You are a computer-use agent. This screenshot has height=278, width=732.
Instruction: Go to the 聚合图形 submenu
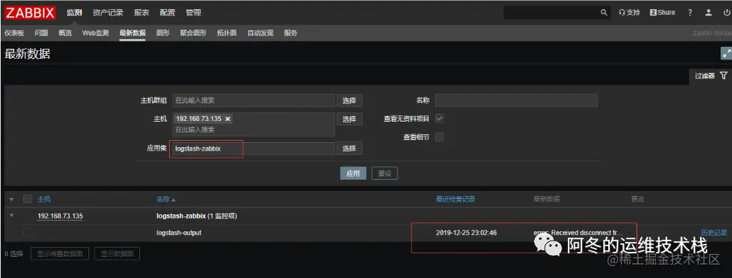coord(193,33)
